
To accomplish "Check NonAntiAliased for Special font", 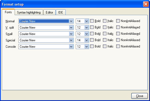I will click(x=118, y=40).
